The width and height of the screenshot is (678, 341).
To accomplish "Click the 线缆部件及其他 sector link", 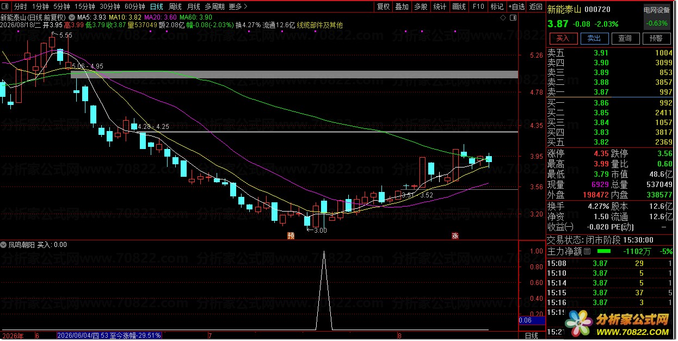I will tap(320, 25).
